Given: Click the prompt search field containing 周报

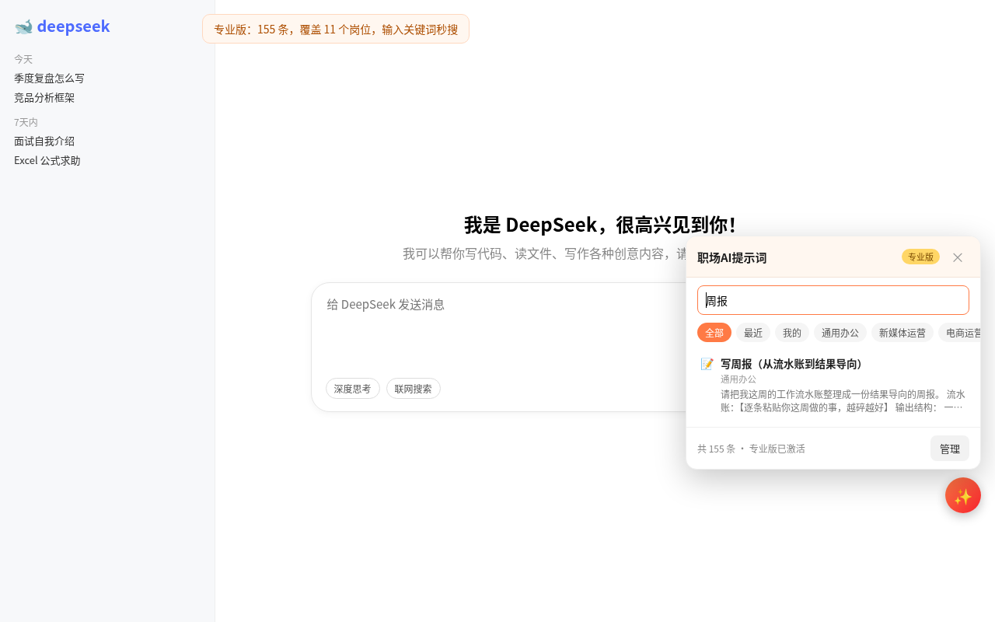Looking at the screenshot, I should click(833, 300).
